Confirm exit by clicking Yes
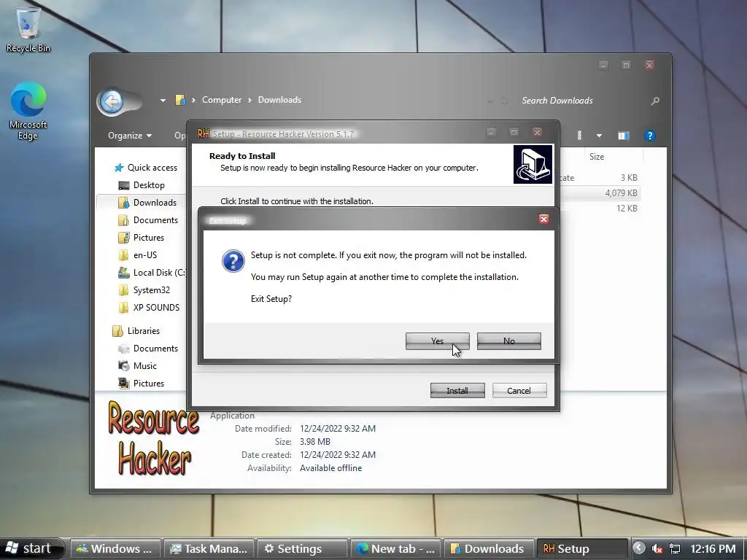The width and height of the screenshot is (747, 560). coord(438,341)
